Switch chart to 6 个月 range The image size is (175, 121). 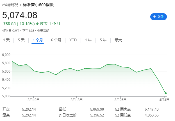click(56, 40)
